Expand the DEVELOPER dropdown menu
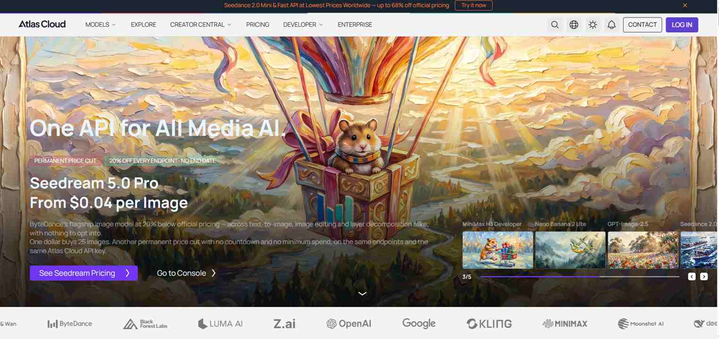This screenshot has height=339, width=719. (303, 24)
